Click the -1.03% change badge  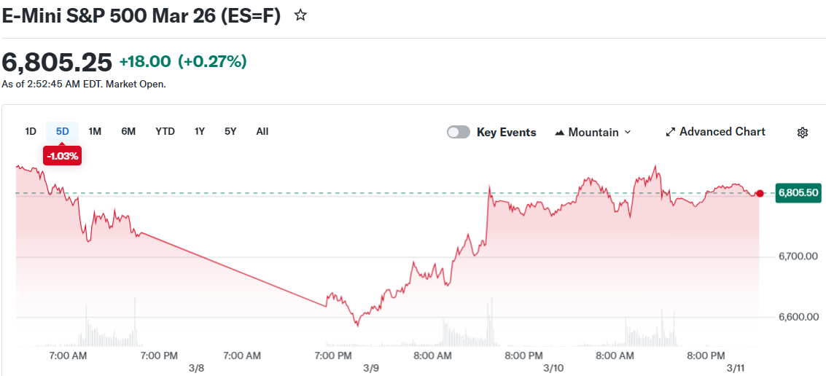coord(62,155)
